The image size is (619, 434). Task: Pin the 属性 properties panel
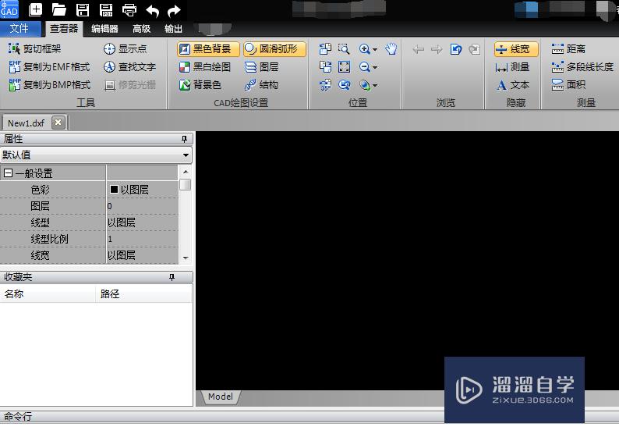[x=184, y=139]
